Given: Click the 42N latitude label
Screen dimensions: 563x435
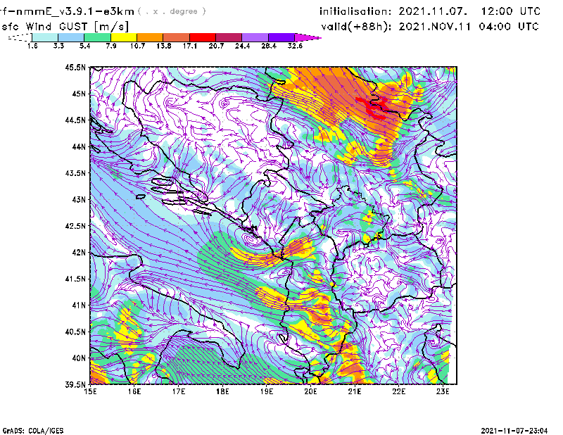Looking at the screenshot, I should pos(79,252).
